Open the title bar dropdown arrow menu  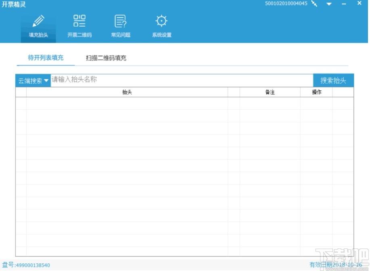click(x=329, y=4)
